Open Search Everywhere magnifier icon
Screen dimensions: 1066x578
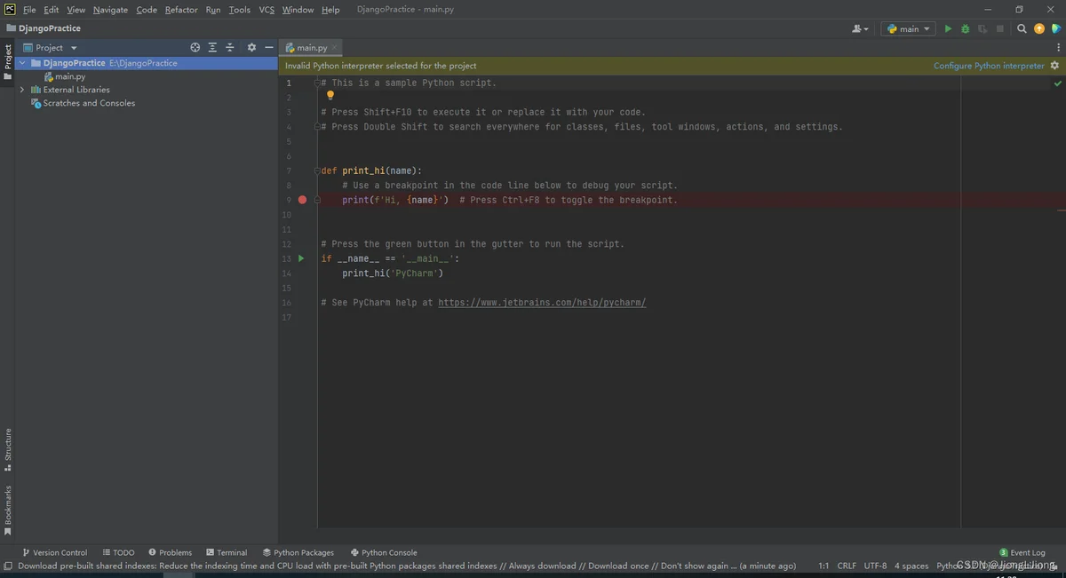click(1022, 28)
